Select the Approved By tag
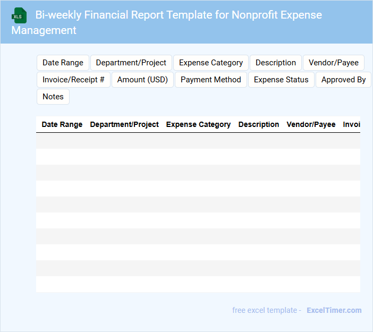373x332 pixels. tap(343, 80)
